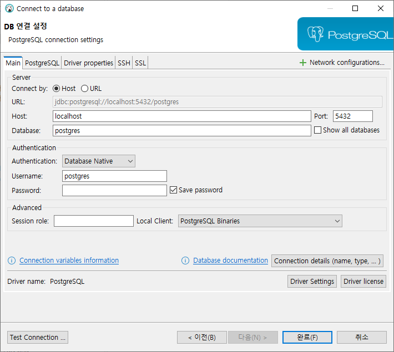Click the 'PostgreSQL connection settings' subtitle
Screen dimensions: 394x352
56,40
